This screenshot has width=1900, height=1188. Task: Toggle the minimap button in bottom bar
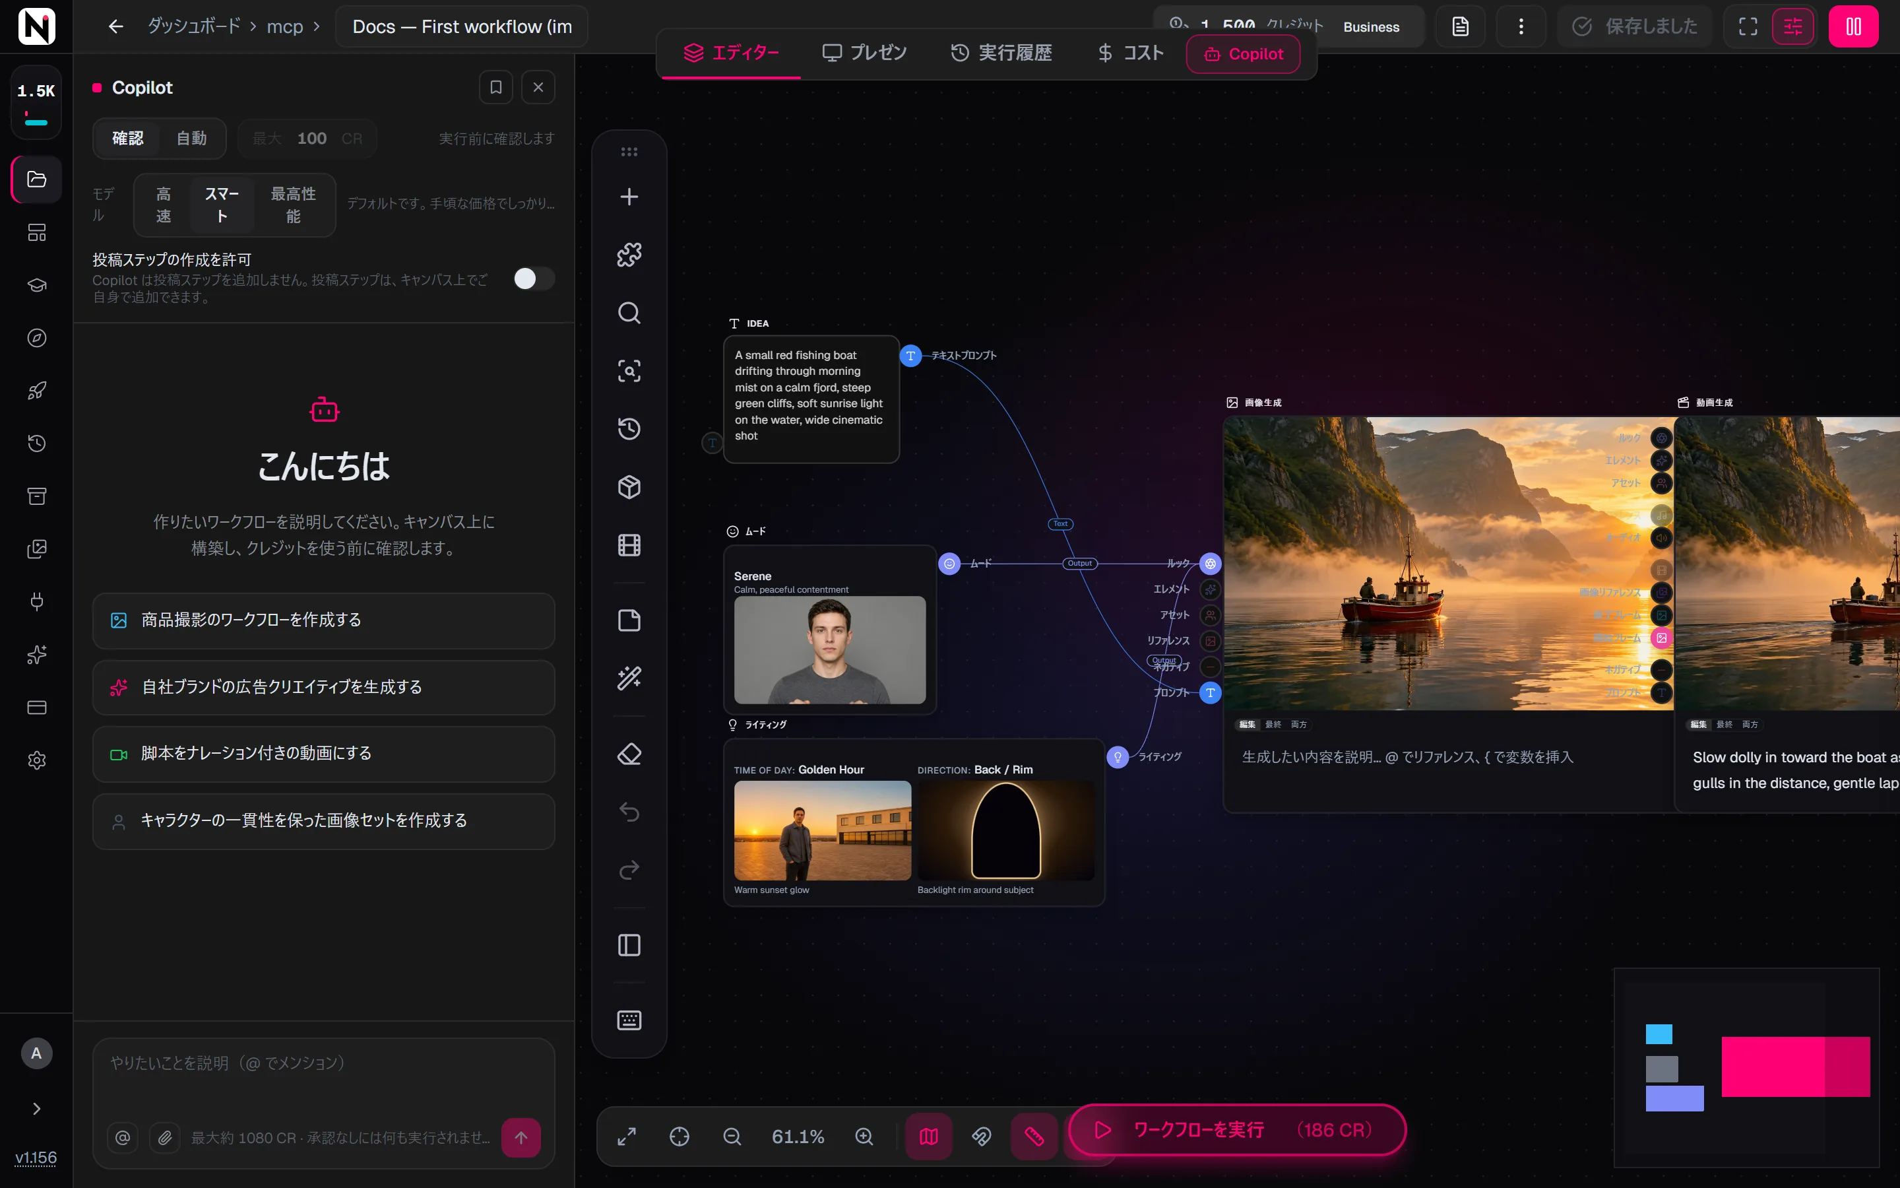tap(929, 1137)
